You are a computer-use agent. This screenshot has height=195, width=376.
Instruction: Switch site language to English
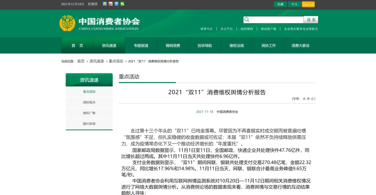pos(308,4)
